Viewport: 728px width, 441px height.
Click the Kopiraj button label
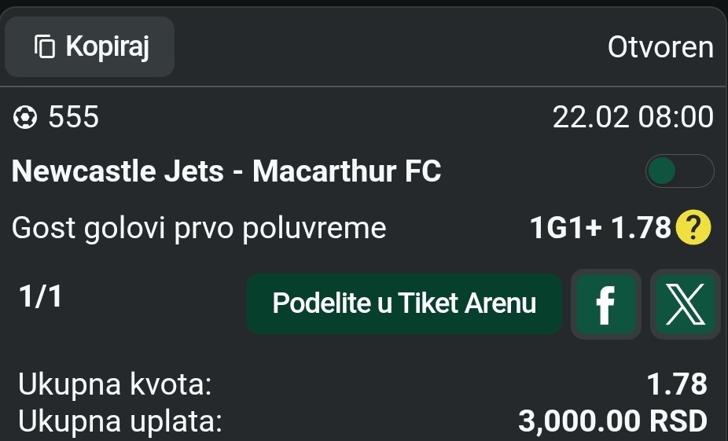[x=107, y=47]
